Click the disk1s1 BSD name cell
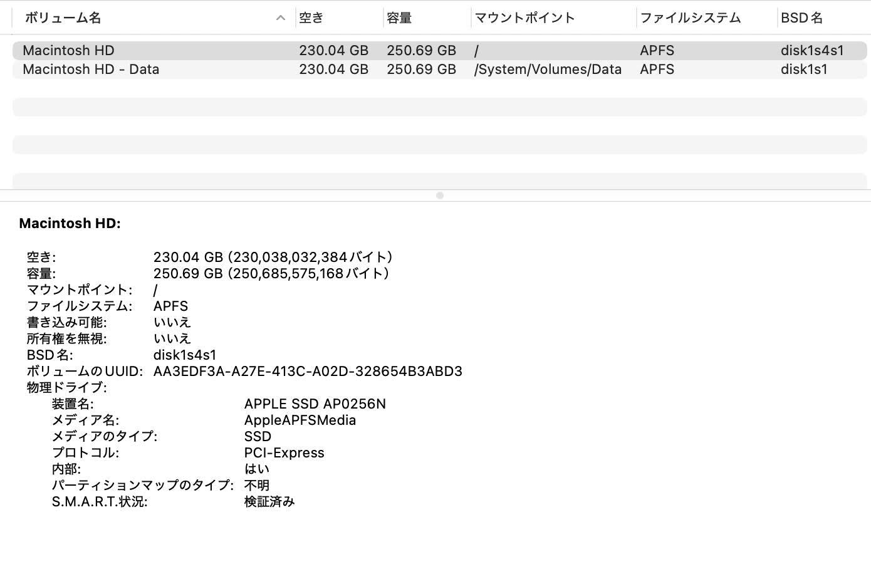 click(x=804, y=69)
